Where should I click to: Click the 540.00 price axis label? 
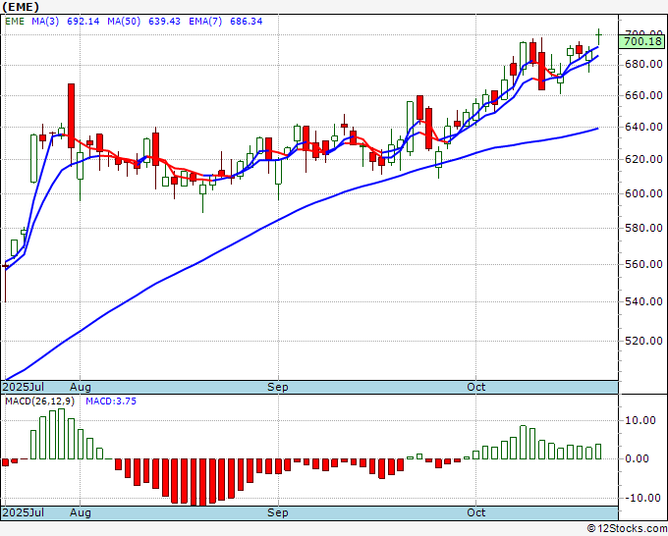point(643,301)
